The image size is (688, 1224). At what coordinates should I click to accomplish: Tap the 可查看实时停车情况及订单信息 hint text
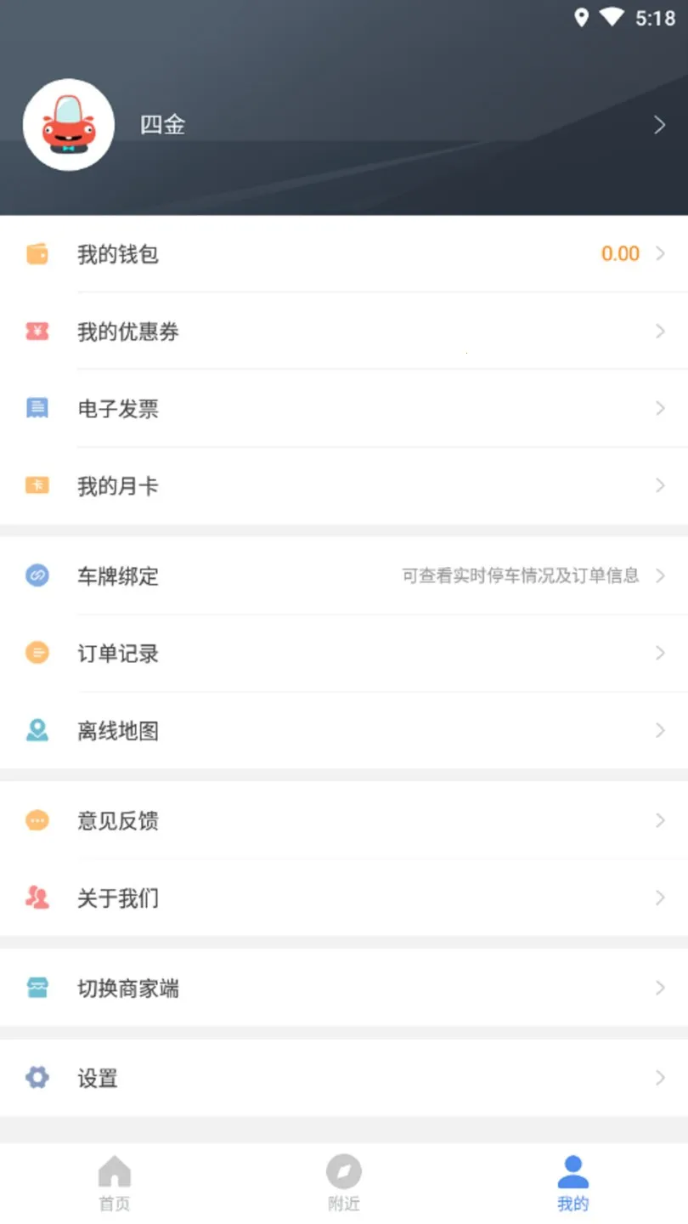point(521,575)
